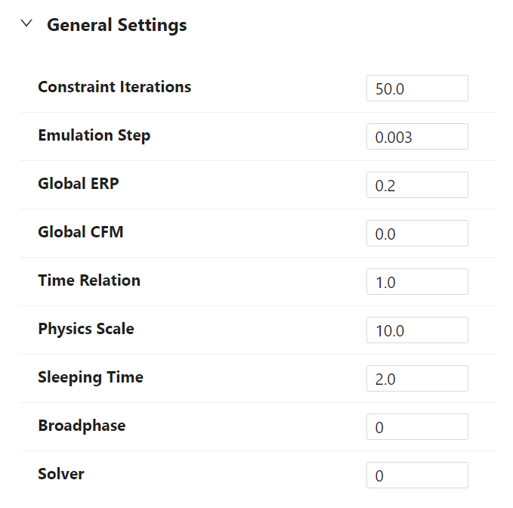This screenshot has height=508, width=513.
Task: Select the Time Relation label
Action: (89, 280)
